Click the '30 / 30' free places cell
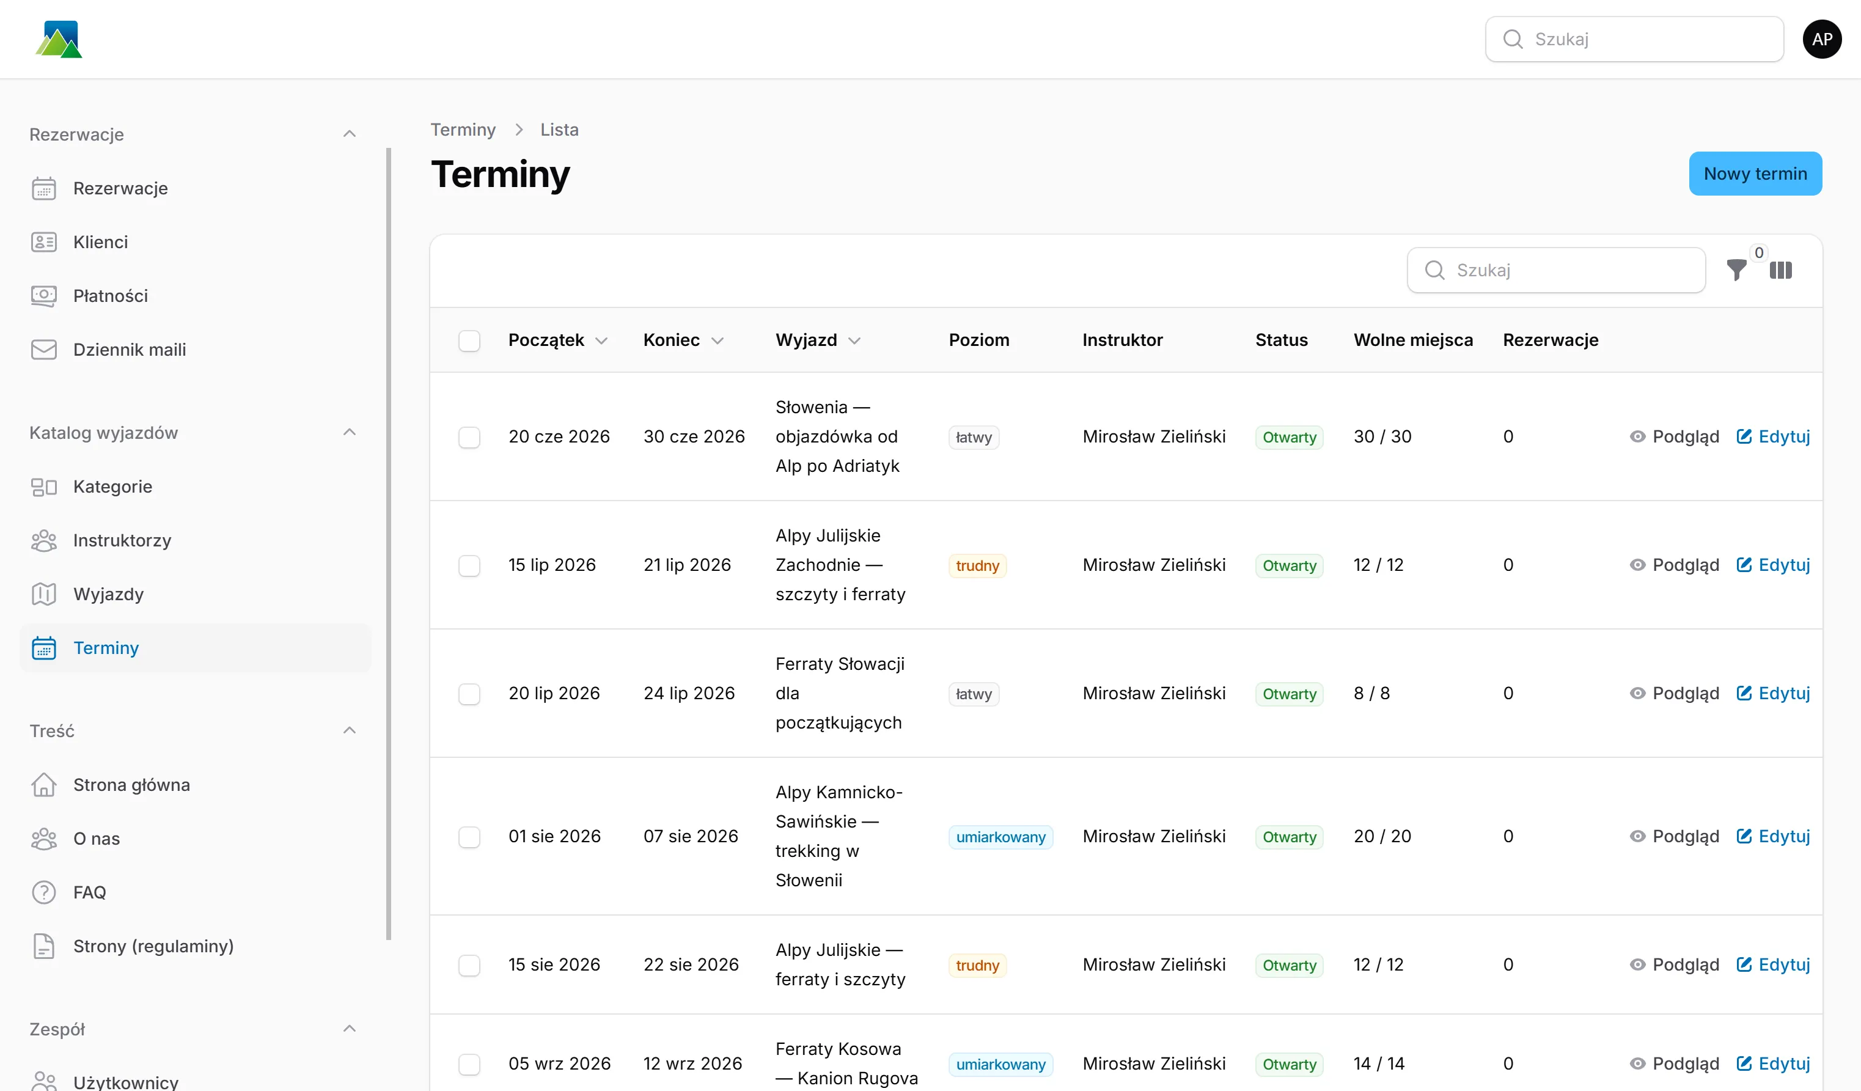The image size is (1861, 1091). click(1382, 436)
